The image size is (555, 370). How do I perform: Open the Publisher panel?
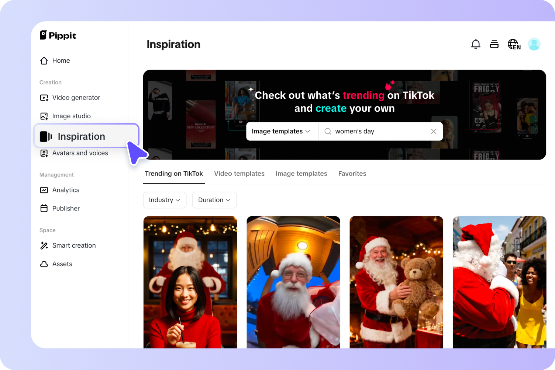66,208
